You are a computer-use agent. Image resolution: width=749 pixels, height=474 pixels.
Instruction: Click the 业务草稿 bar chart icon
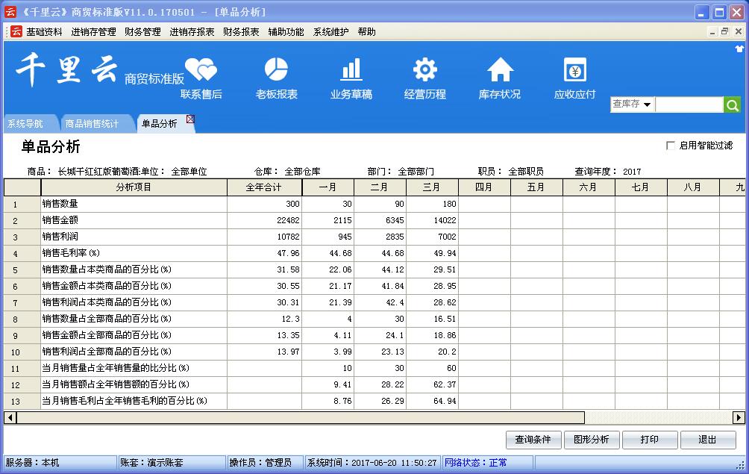[x=351, y=69]
